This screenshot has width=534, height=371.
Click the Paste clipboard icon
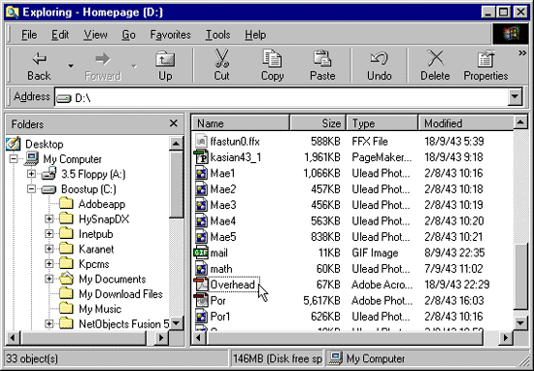pos(322,58)
